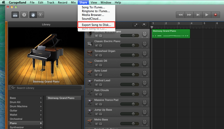224x129 pixels.
Task: Choose Media Browser menu item
Action: tap(96, 15)
